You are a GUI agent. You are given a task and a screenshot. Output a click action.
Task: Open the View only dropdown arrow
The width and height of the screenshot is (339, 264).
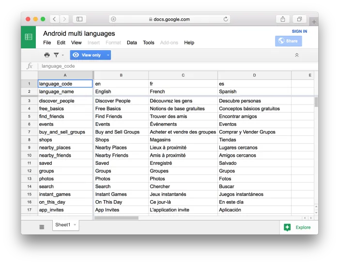pyautogui.click(x=108, y=55)
